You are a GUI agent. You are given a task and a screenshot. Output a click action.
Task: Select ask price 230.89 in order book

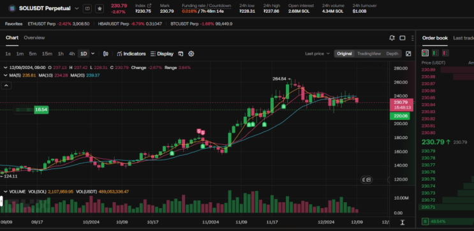(428, 70)
